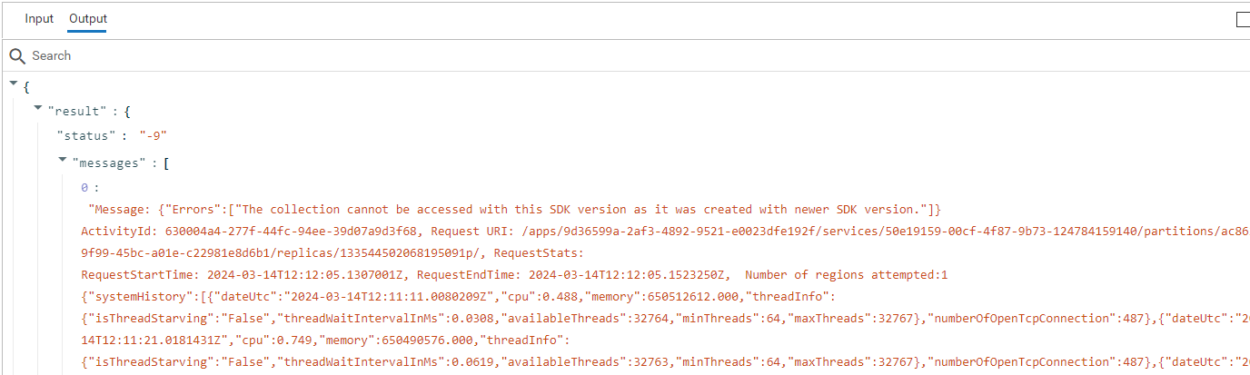This screenshot has height=375, width=1250.
Task: Click the opening curly brace of root
Action: [26, 87]
